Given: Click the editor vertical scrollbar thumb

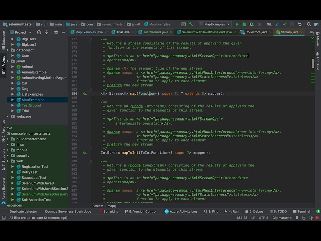Looking at the screenshot, I should tap(313, 64).
